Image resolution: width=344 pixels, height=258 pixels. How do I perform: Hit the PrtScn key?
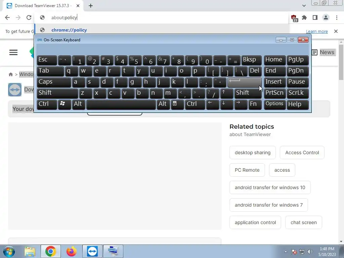[275, 93]
